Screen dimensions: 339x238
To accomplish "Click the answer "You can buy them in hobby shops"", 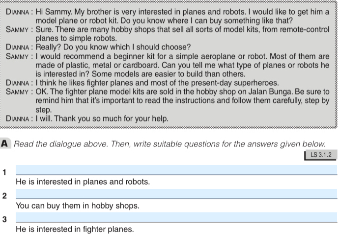I will click(x=78, y=206).
